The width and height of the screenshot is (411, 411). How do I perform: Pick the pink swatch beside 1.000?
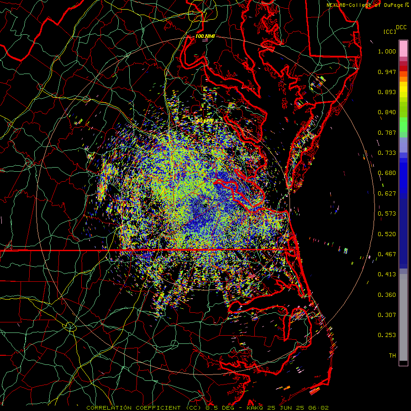click(403, 49)
